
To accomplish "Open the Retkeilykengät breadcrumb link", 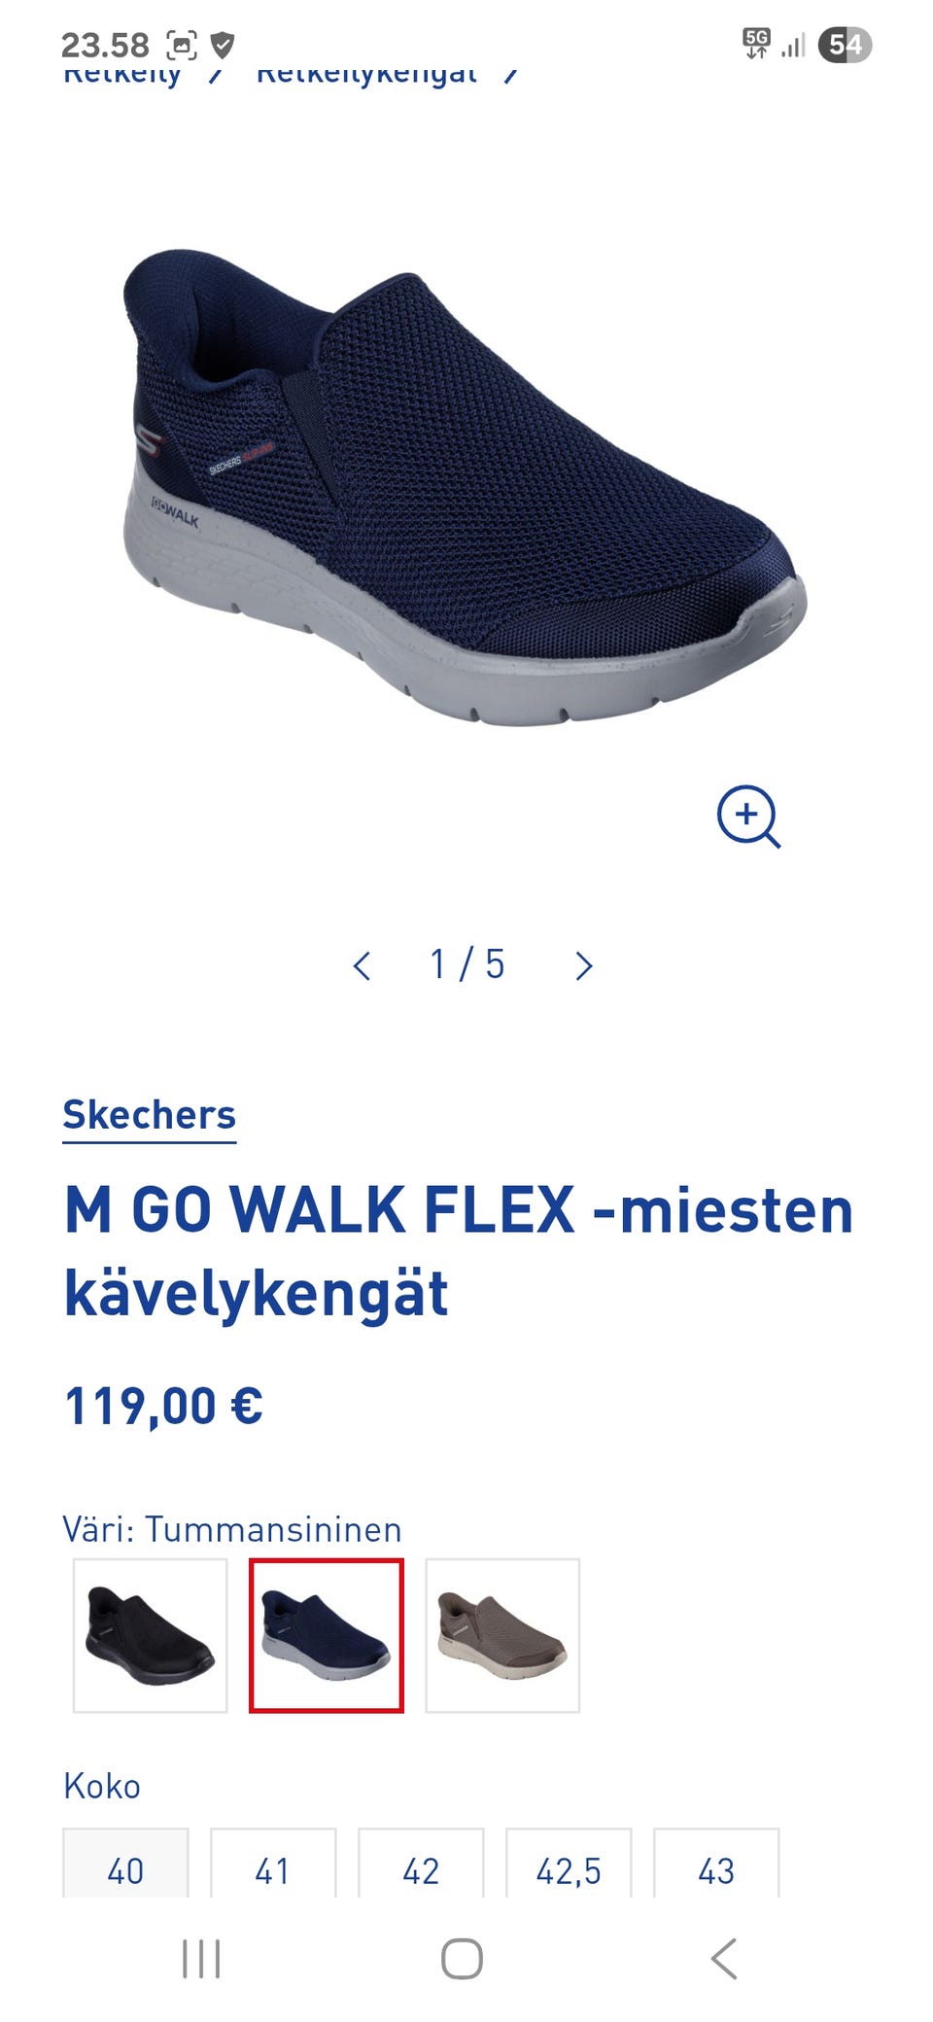I will (x=366, y=74).
